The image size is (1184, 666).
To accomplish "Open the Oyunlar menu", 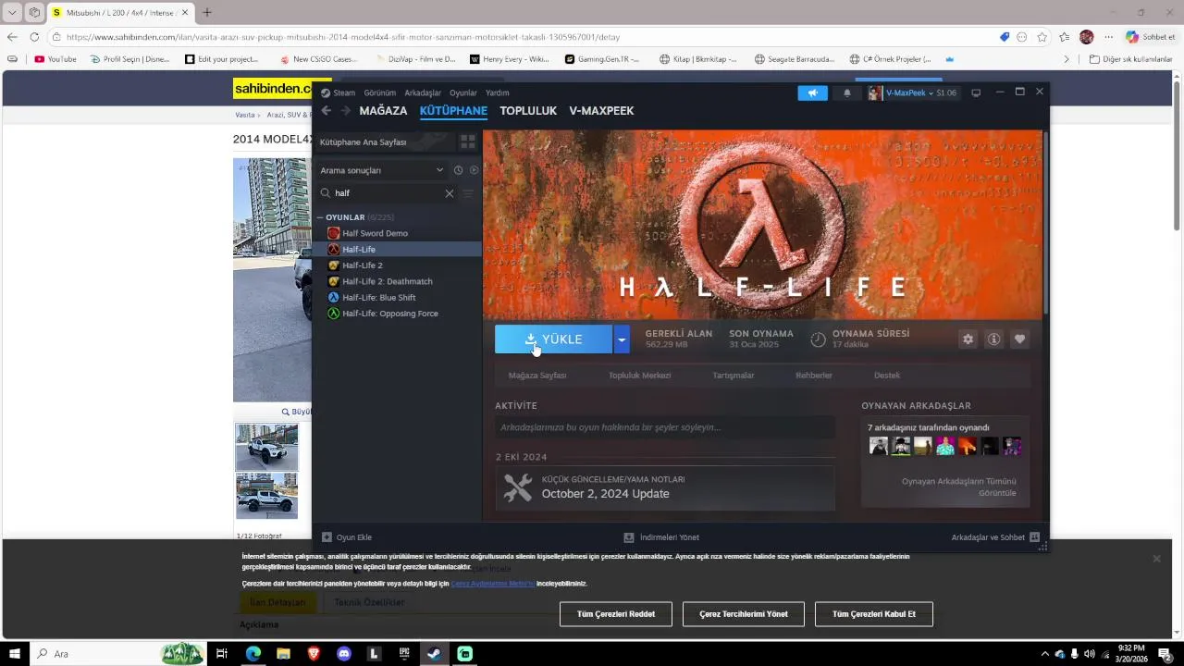I will pos(463,92).
